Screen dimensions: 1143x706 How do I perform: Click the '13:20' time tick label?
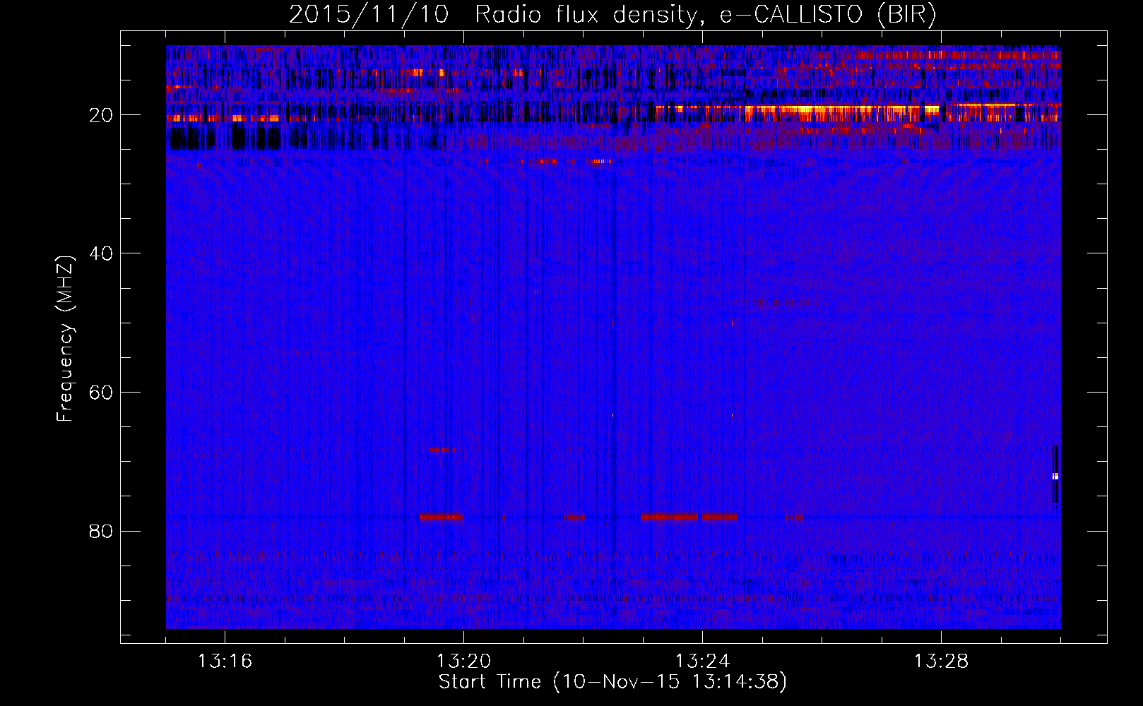click(x=463, y=662)
